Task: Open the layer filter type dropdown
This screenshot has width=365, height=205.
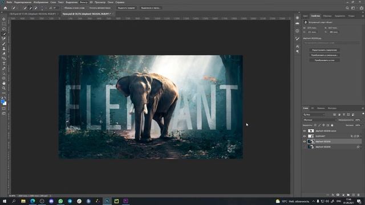Action: [x=314, y=114]
